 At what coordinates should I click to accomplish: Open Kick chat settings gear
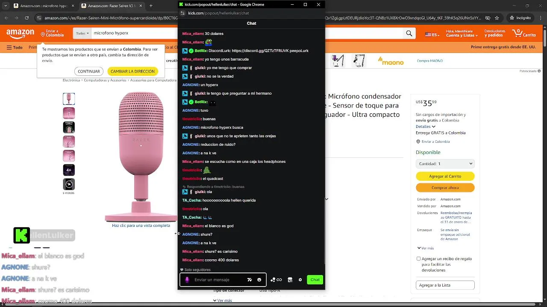[x=300, y=280]
